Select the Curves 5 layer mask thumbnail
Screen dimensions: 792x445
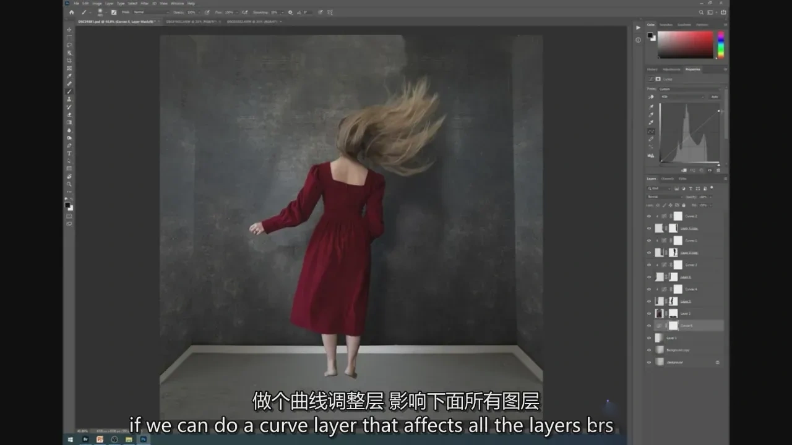point(673,326)
